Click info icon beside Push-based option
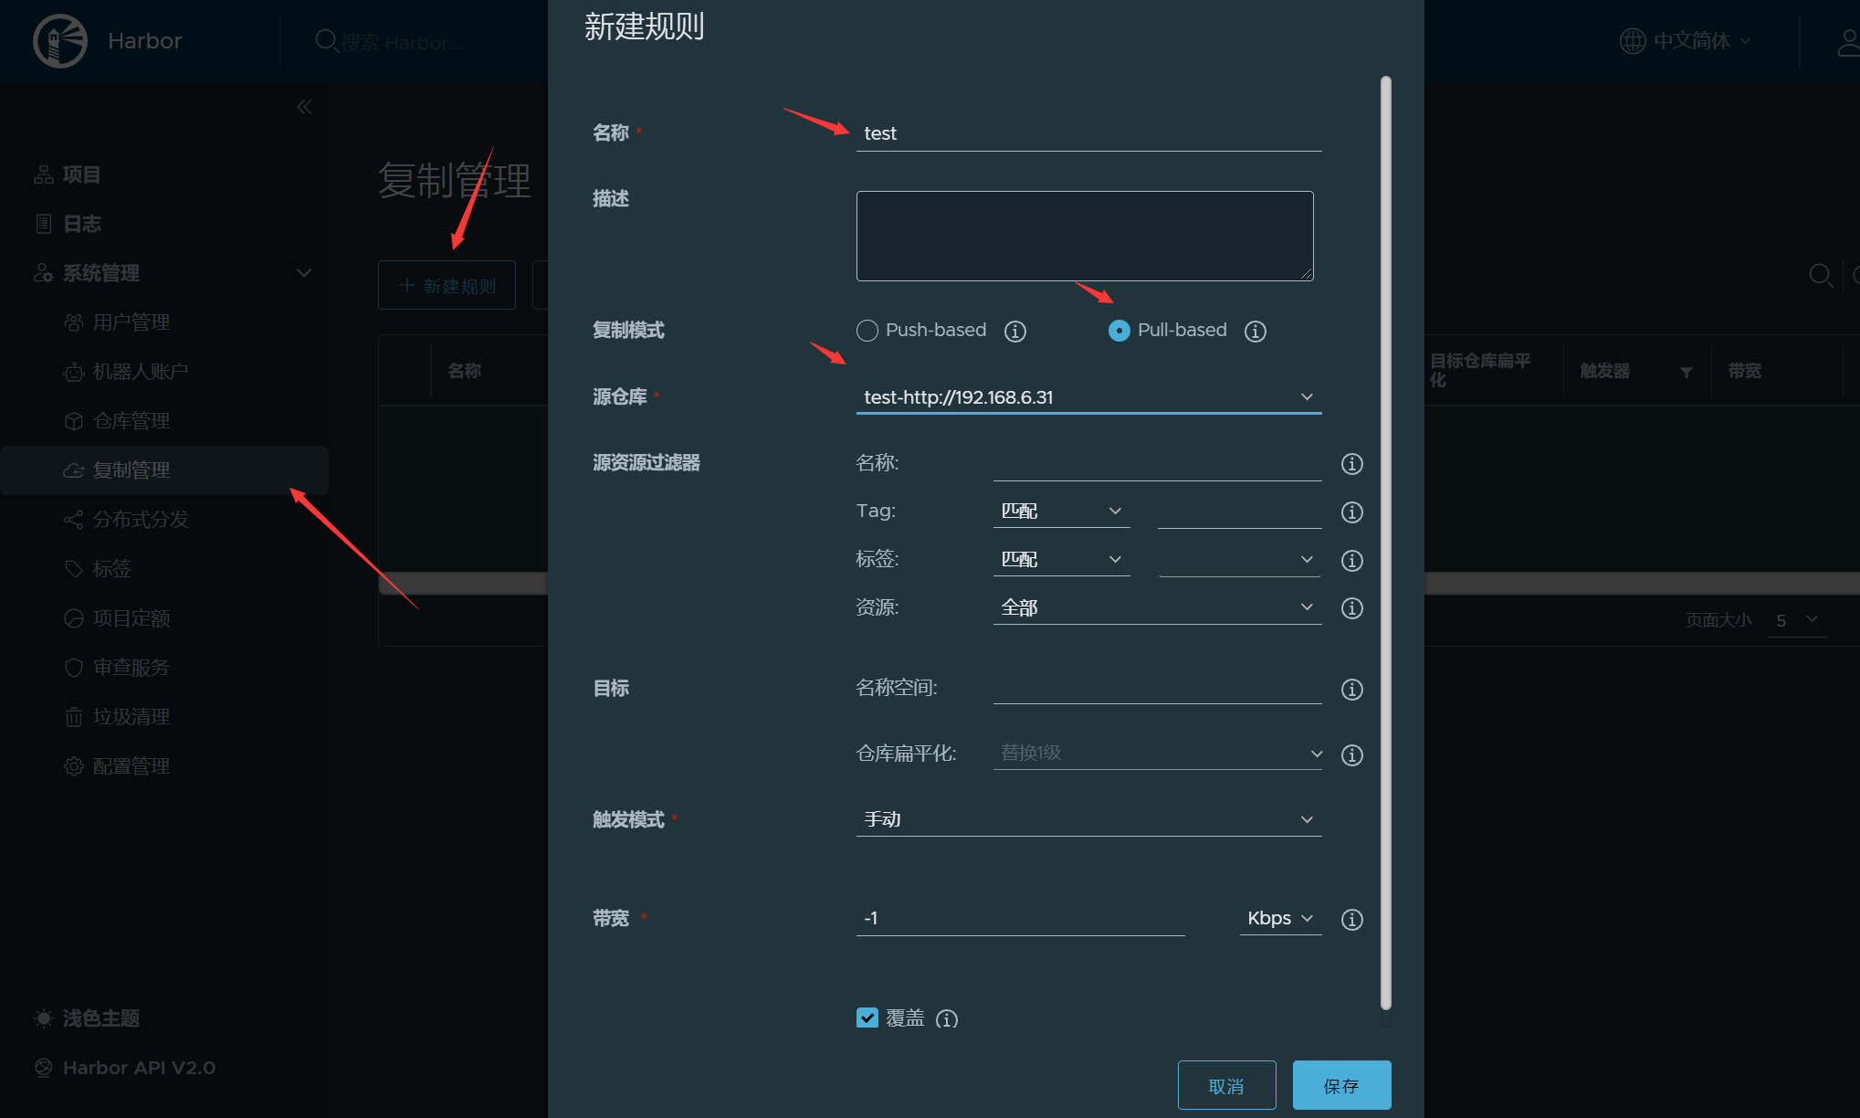This screenshot has height=1118, width=1860. point(1014,332)
